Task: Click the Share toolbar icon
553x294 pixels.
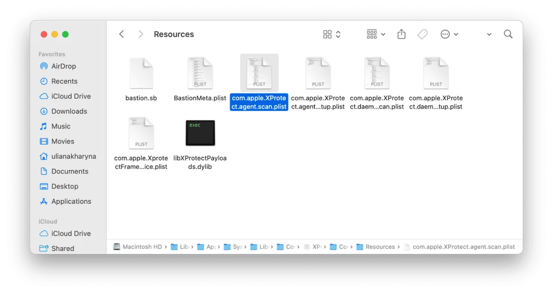Action: (401, 34)
